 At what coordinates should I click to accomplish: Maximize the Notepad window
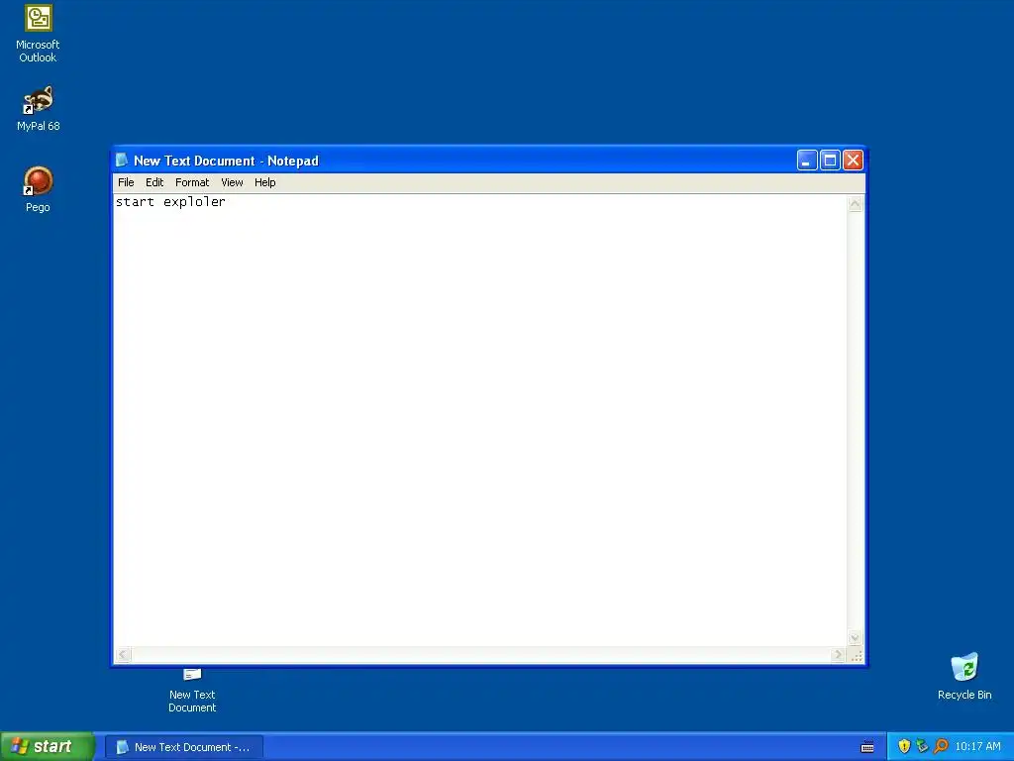pos(830,160)
